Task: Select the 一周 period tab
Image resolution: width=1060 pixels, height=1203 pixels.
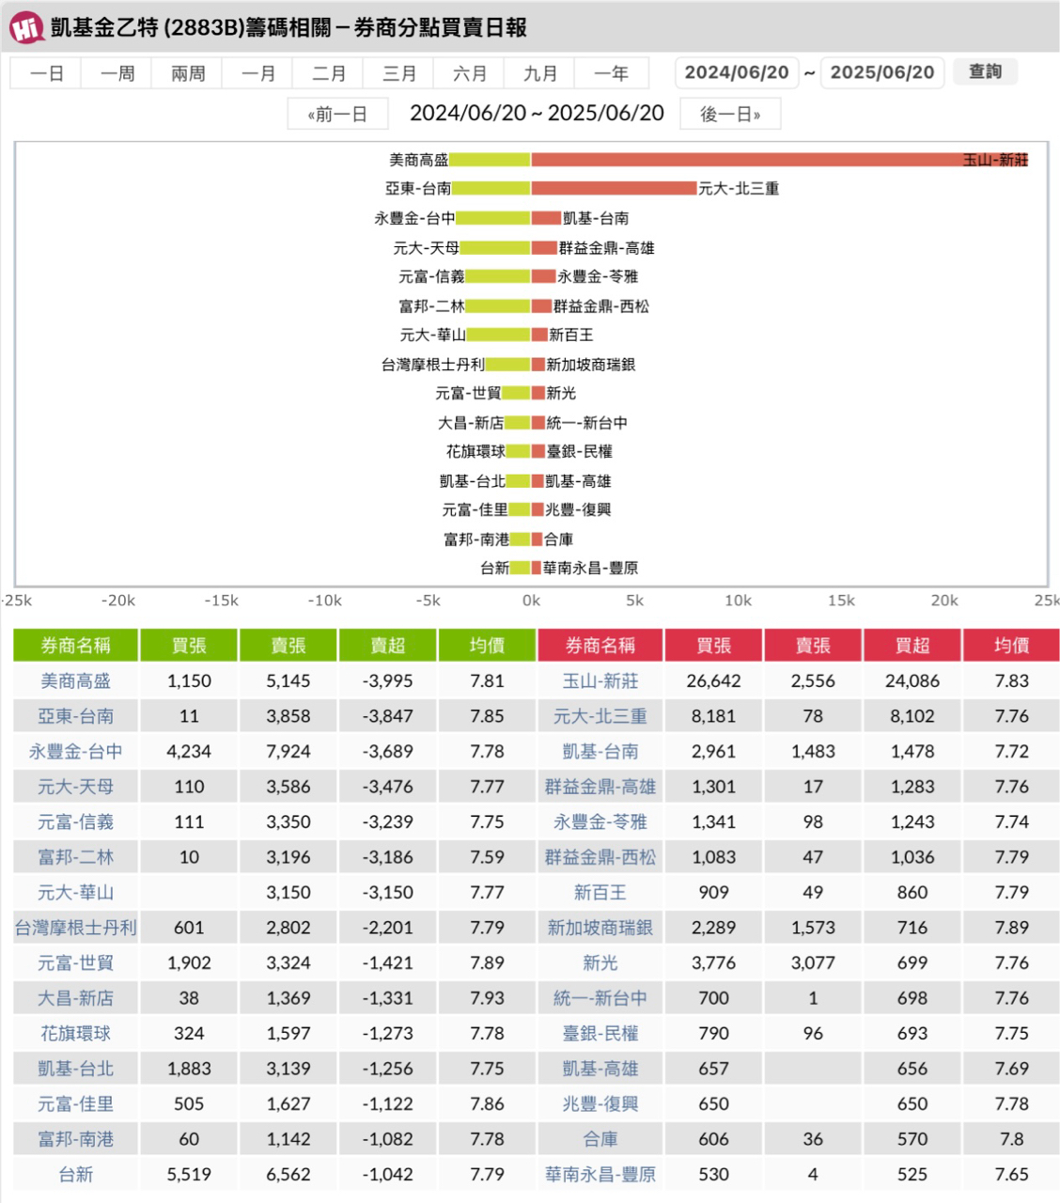Action: (x=117, y=73)
